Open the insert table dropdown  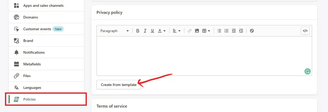click(206, 31)
